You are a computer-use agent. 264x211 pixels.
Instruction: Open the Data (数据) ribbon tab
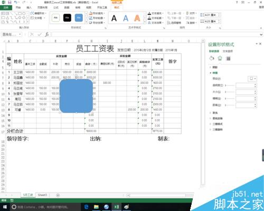(67, 7)
